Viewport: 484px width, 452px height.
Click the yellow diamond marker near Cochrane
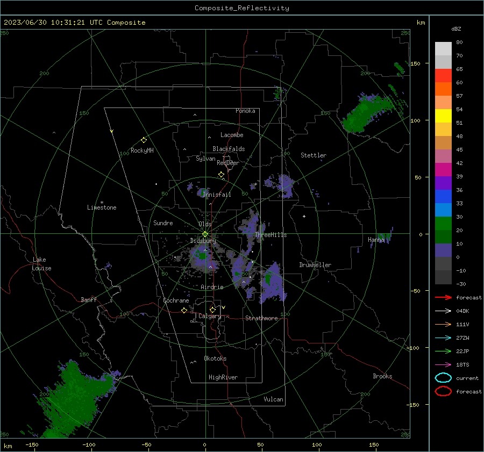click(184, 311)
